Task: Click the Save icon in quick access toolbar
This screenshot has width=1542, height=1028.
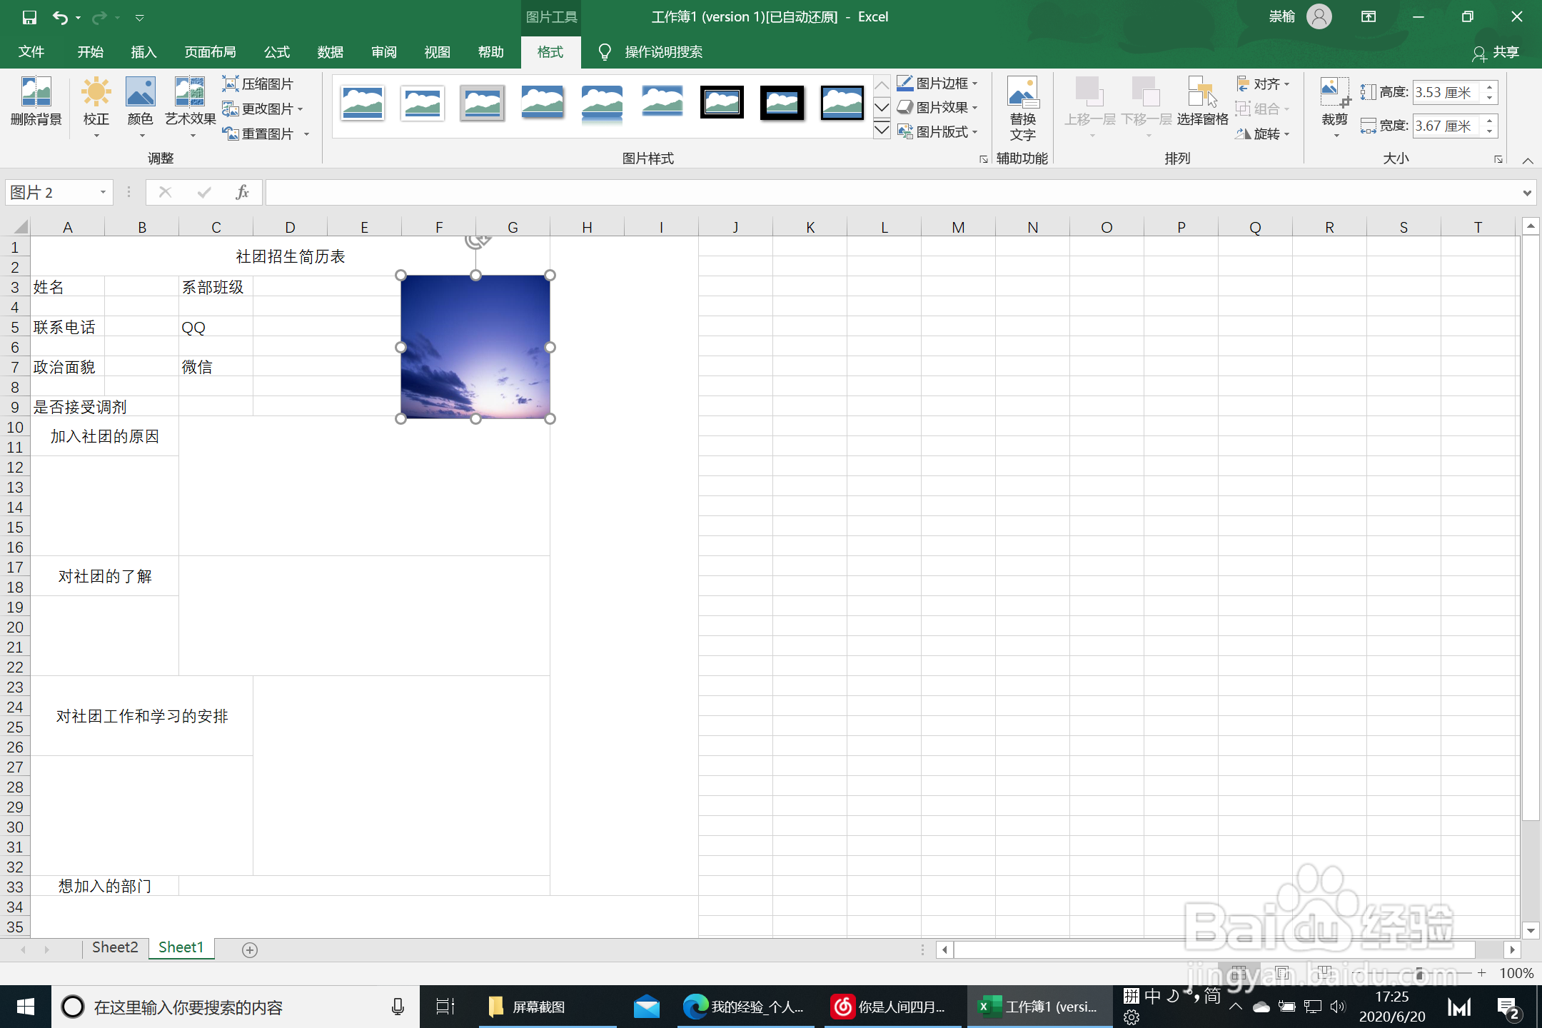Action: 29,17
